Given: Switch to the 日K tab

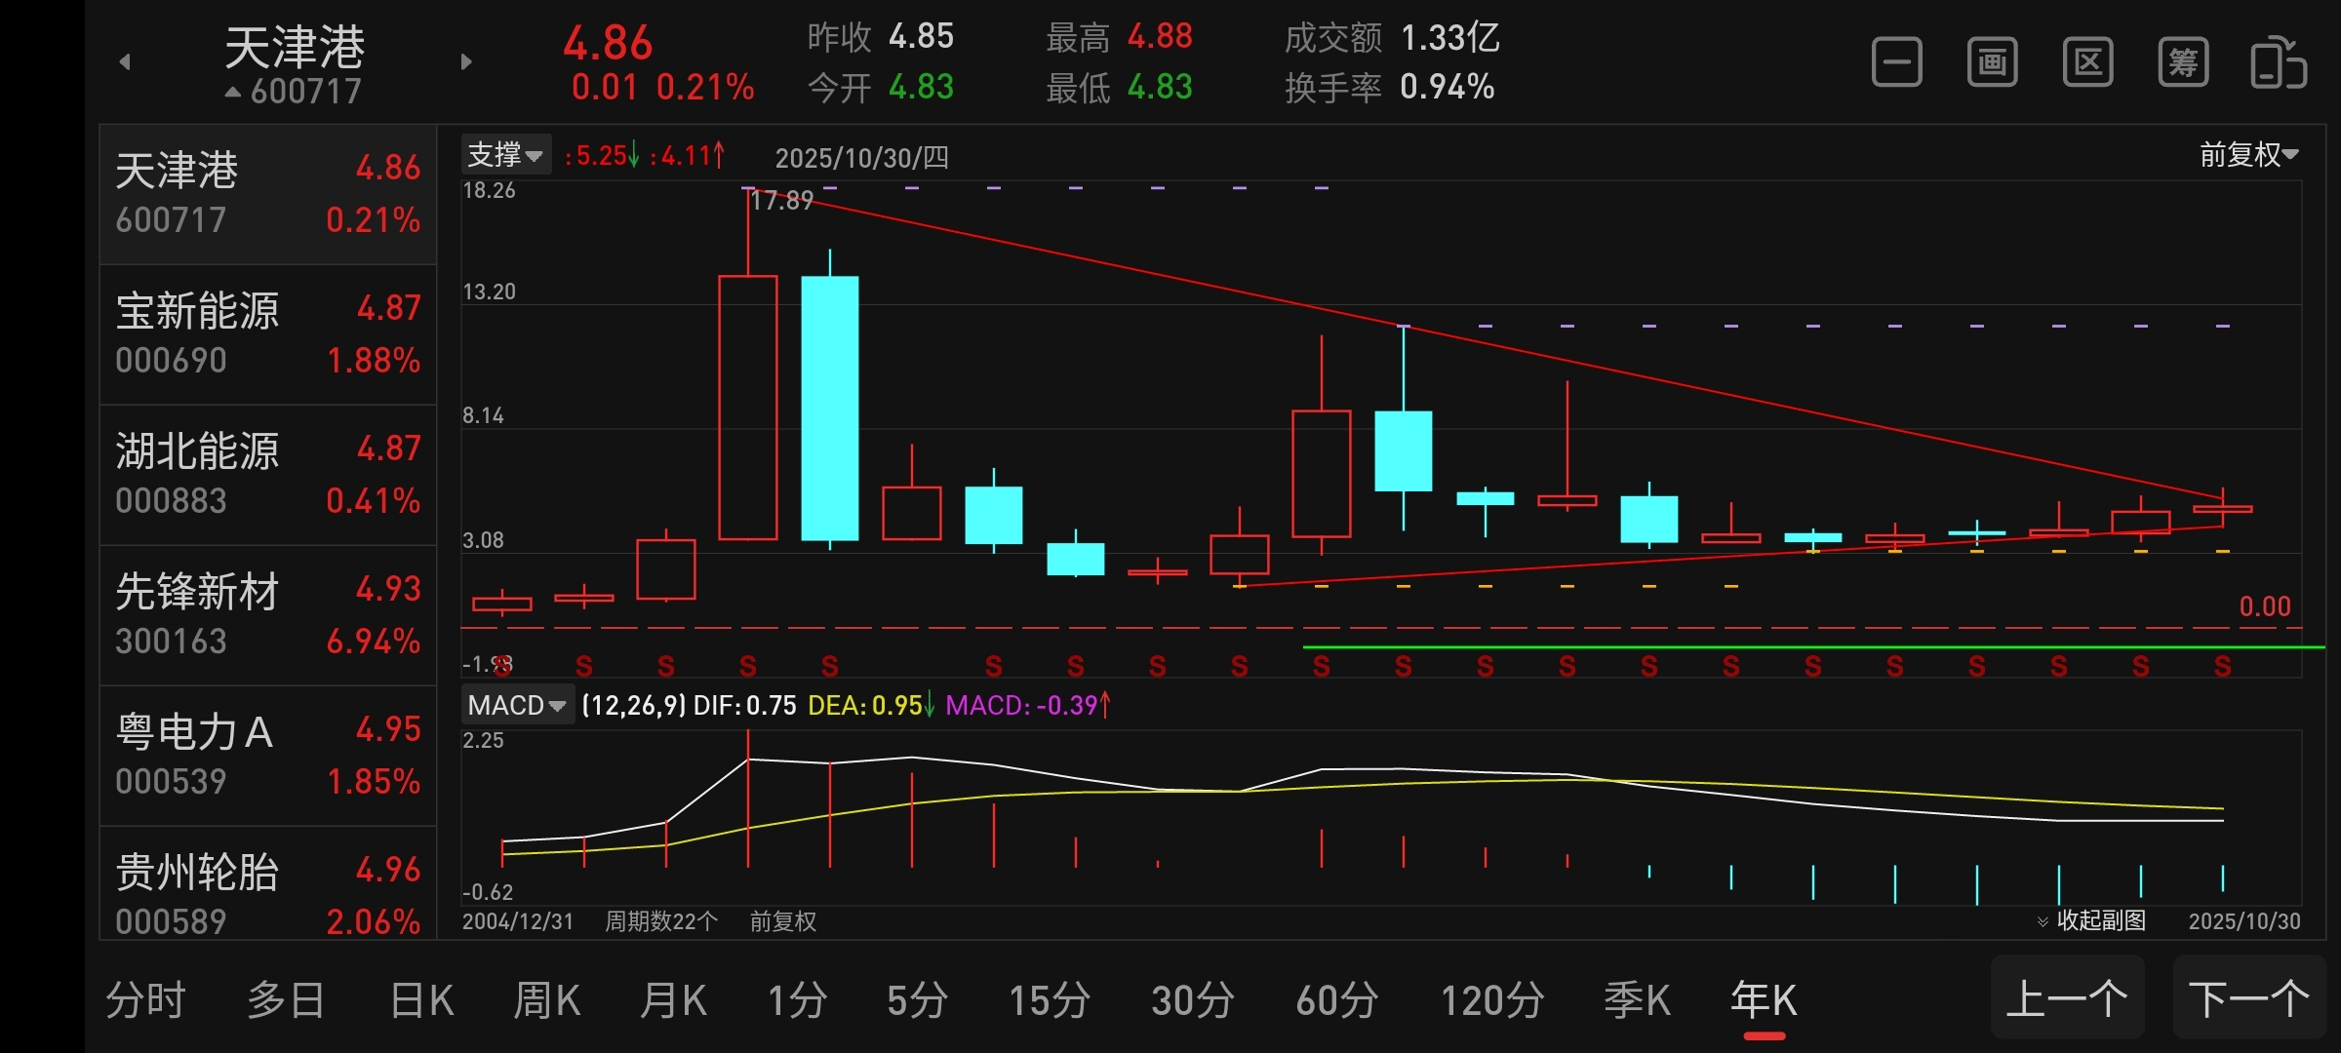Looking at the screenshot, I should pyautogui.click(x=421, y=1000).
